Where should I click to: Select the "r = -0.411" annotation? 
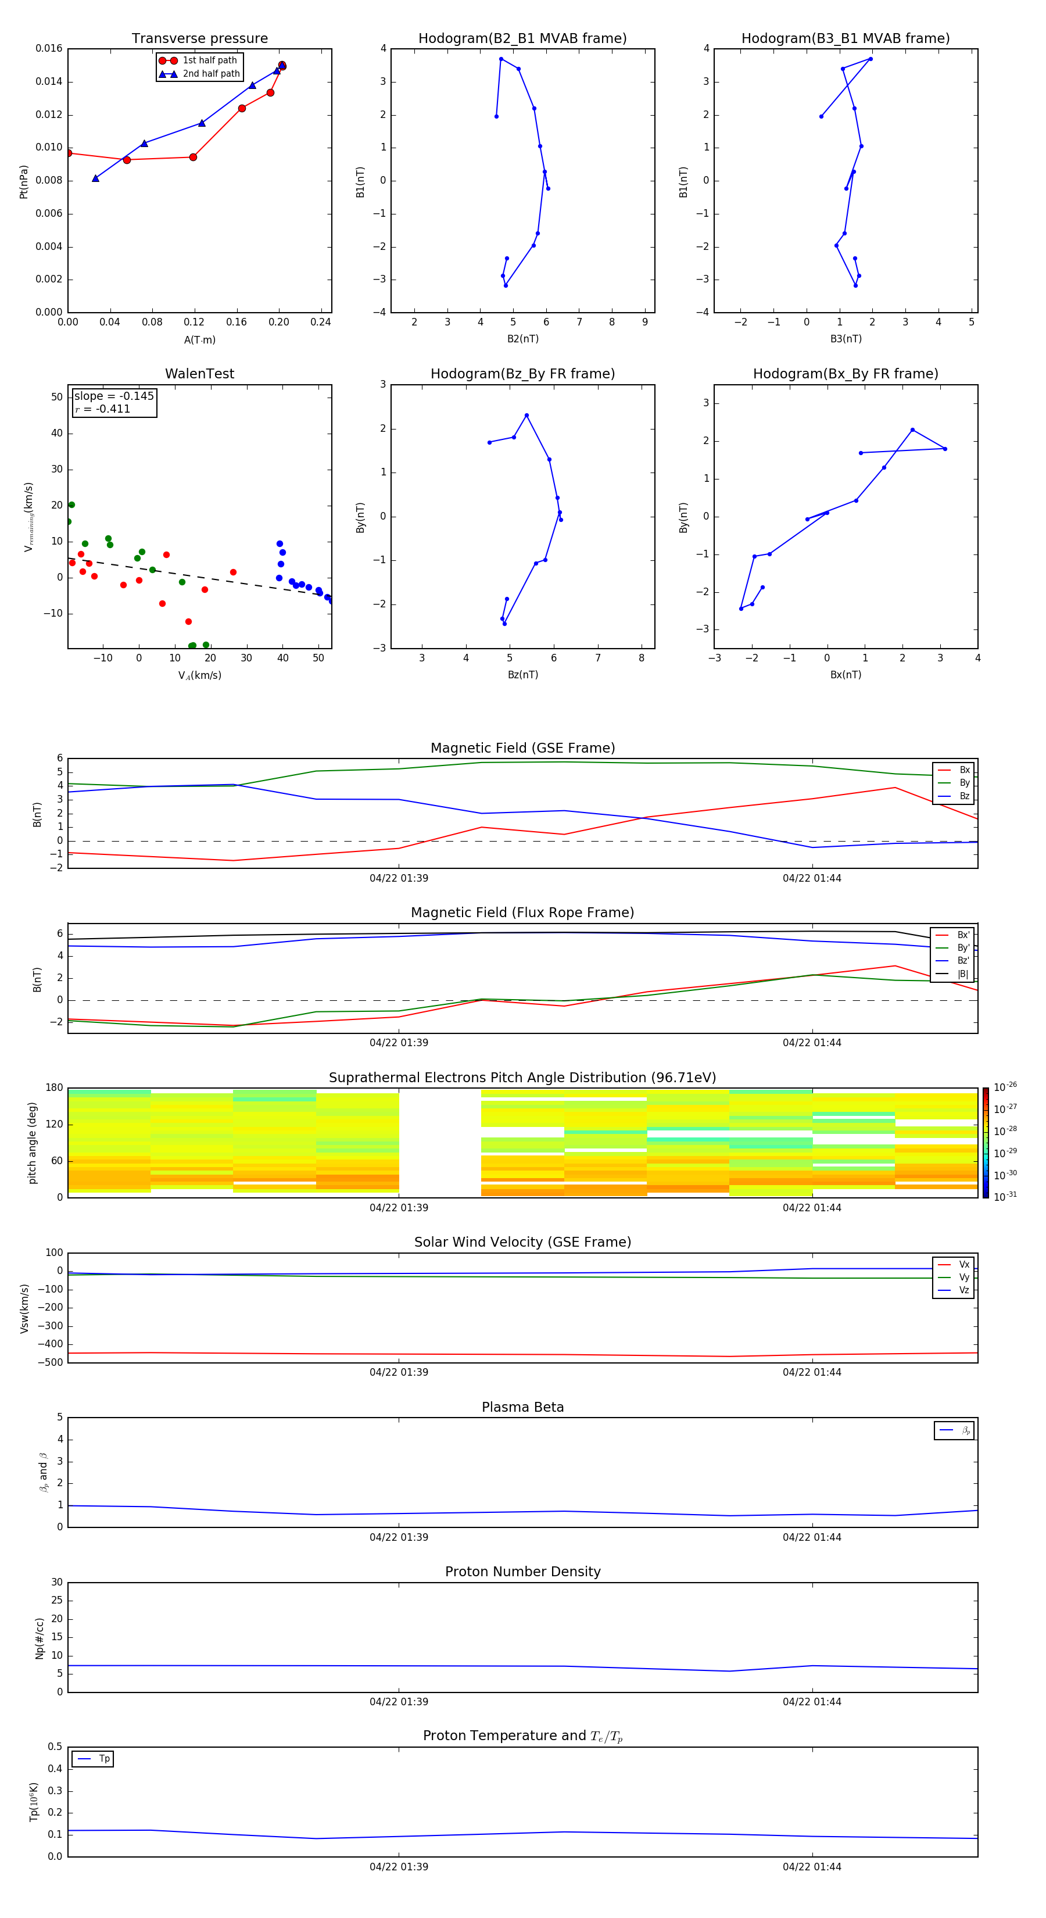coord(103,409)
